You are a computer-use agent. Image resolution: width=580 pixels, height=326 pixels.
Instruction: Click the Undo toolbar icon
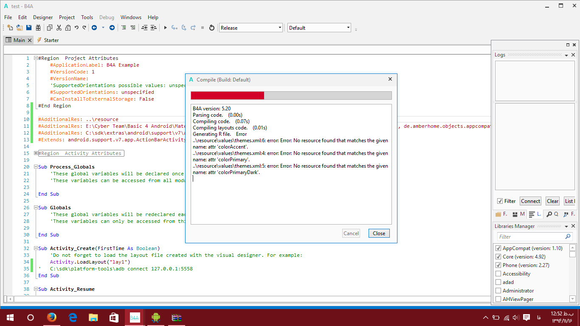[x=76, y=28]
